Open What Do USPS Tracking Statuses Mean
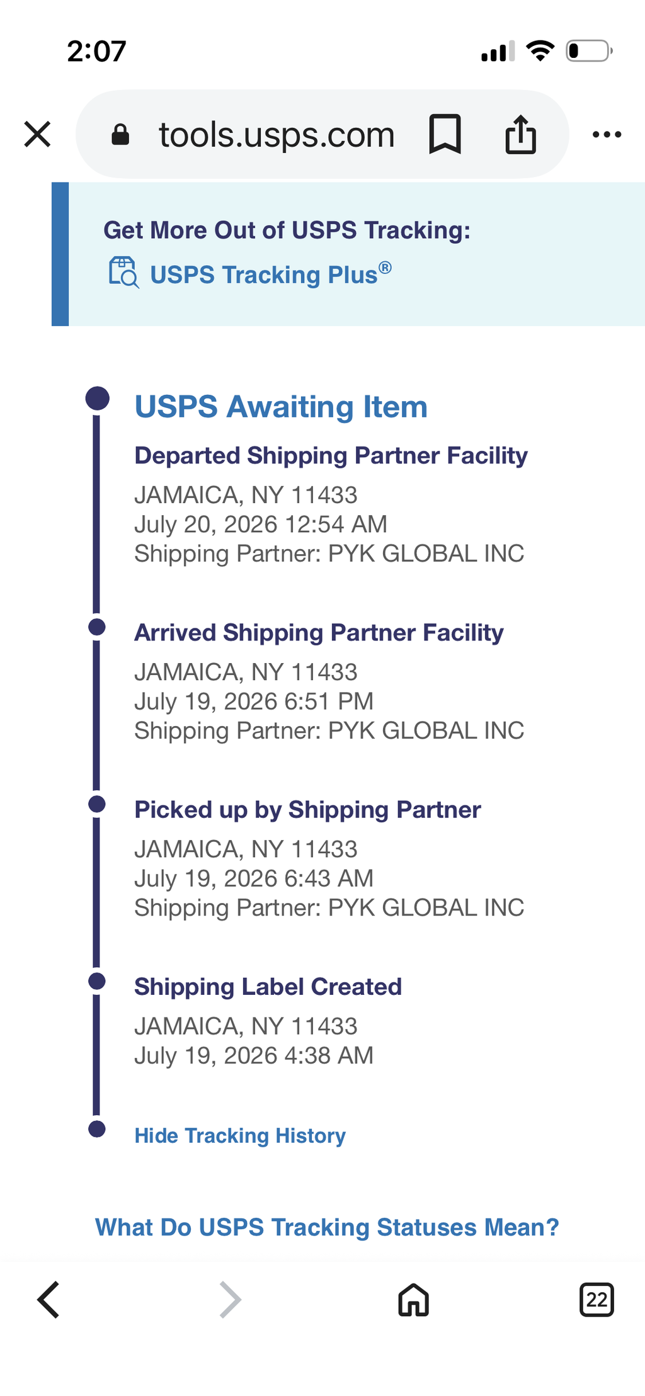Screen dimensions: 645x1396 pyautogui.click(x=327, y=1227)
